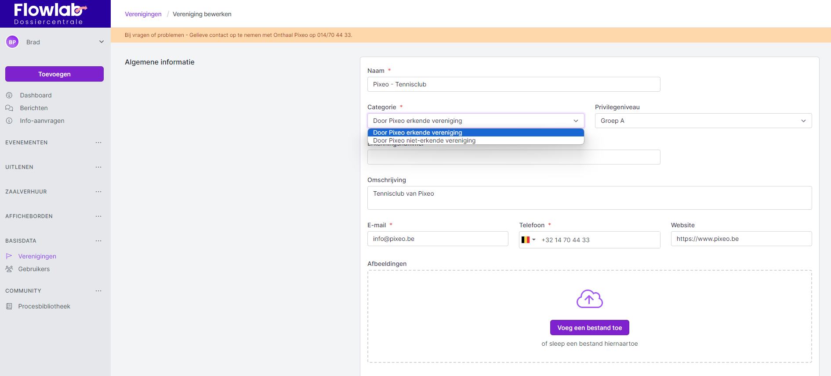Click the Info-aanvragen info circle icon
This screenshot has width=831, height=376.
tap(9, 121)
